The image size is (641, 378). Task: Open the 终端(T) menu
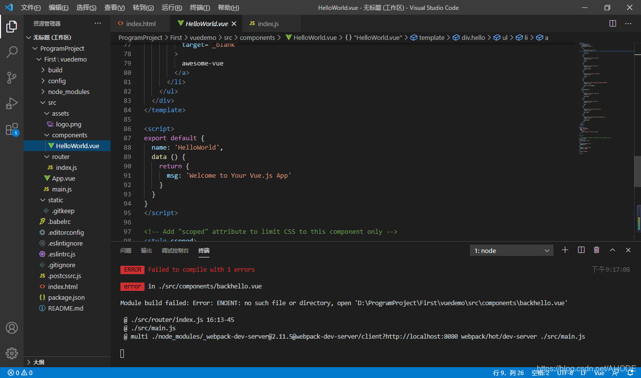(200, 8)
